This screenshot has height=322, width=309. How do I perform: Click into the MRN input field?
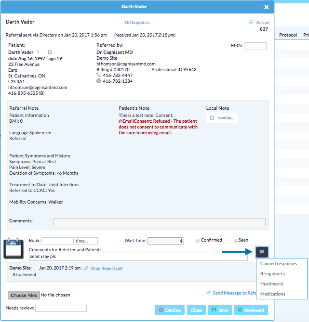(255, 46)
